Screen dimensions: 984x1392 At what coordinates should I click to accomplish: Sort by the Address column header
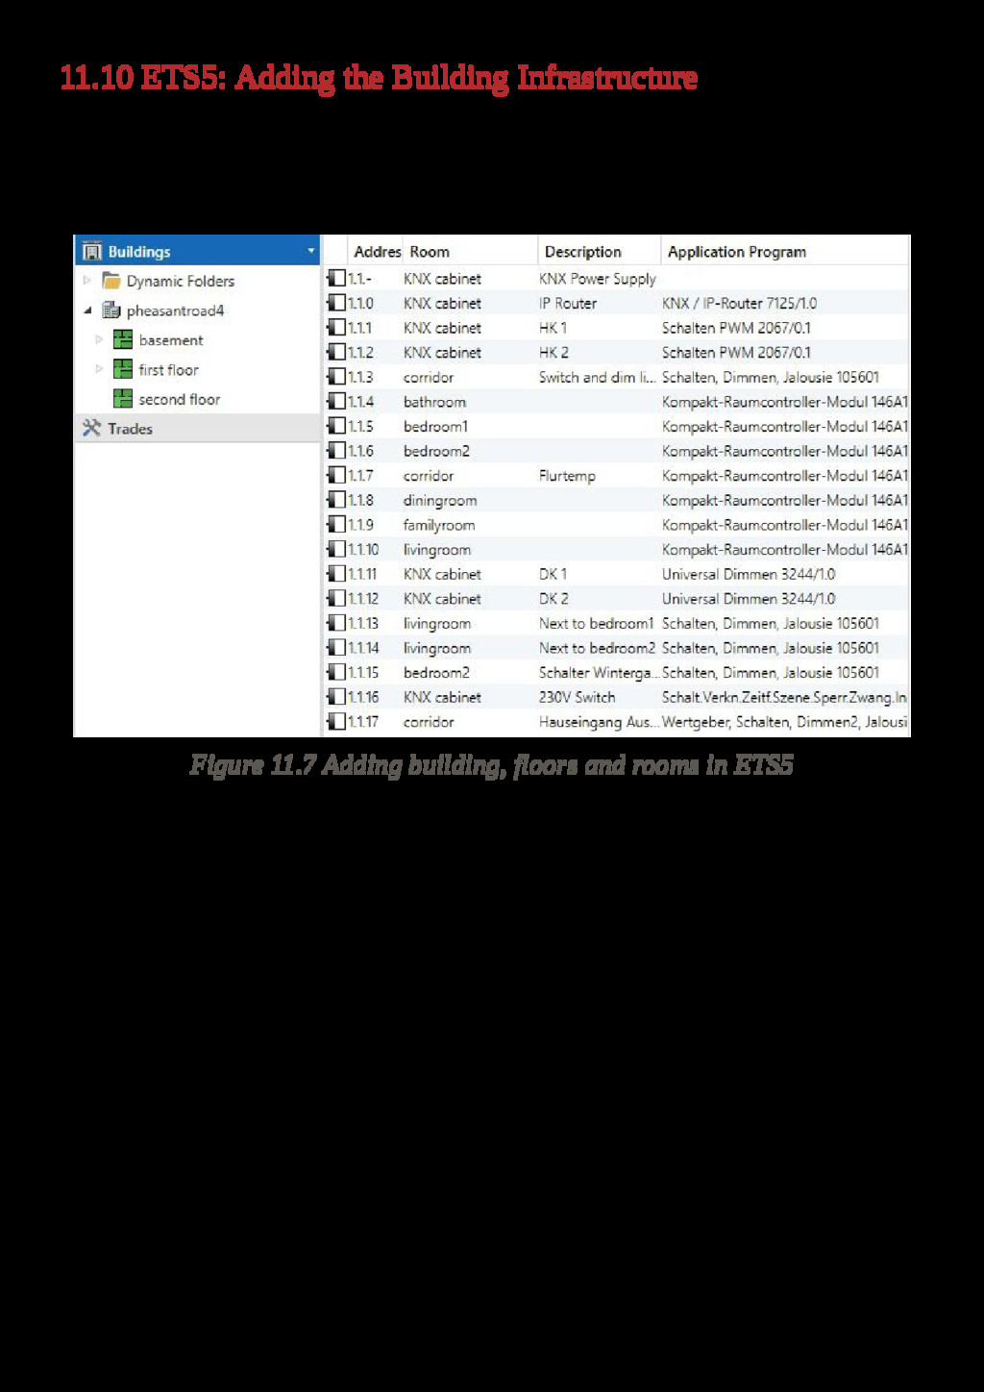[x=377, y=252]
